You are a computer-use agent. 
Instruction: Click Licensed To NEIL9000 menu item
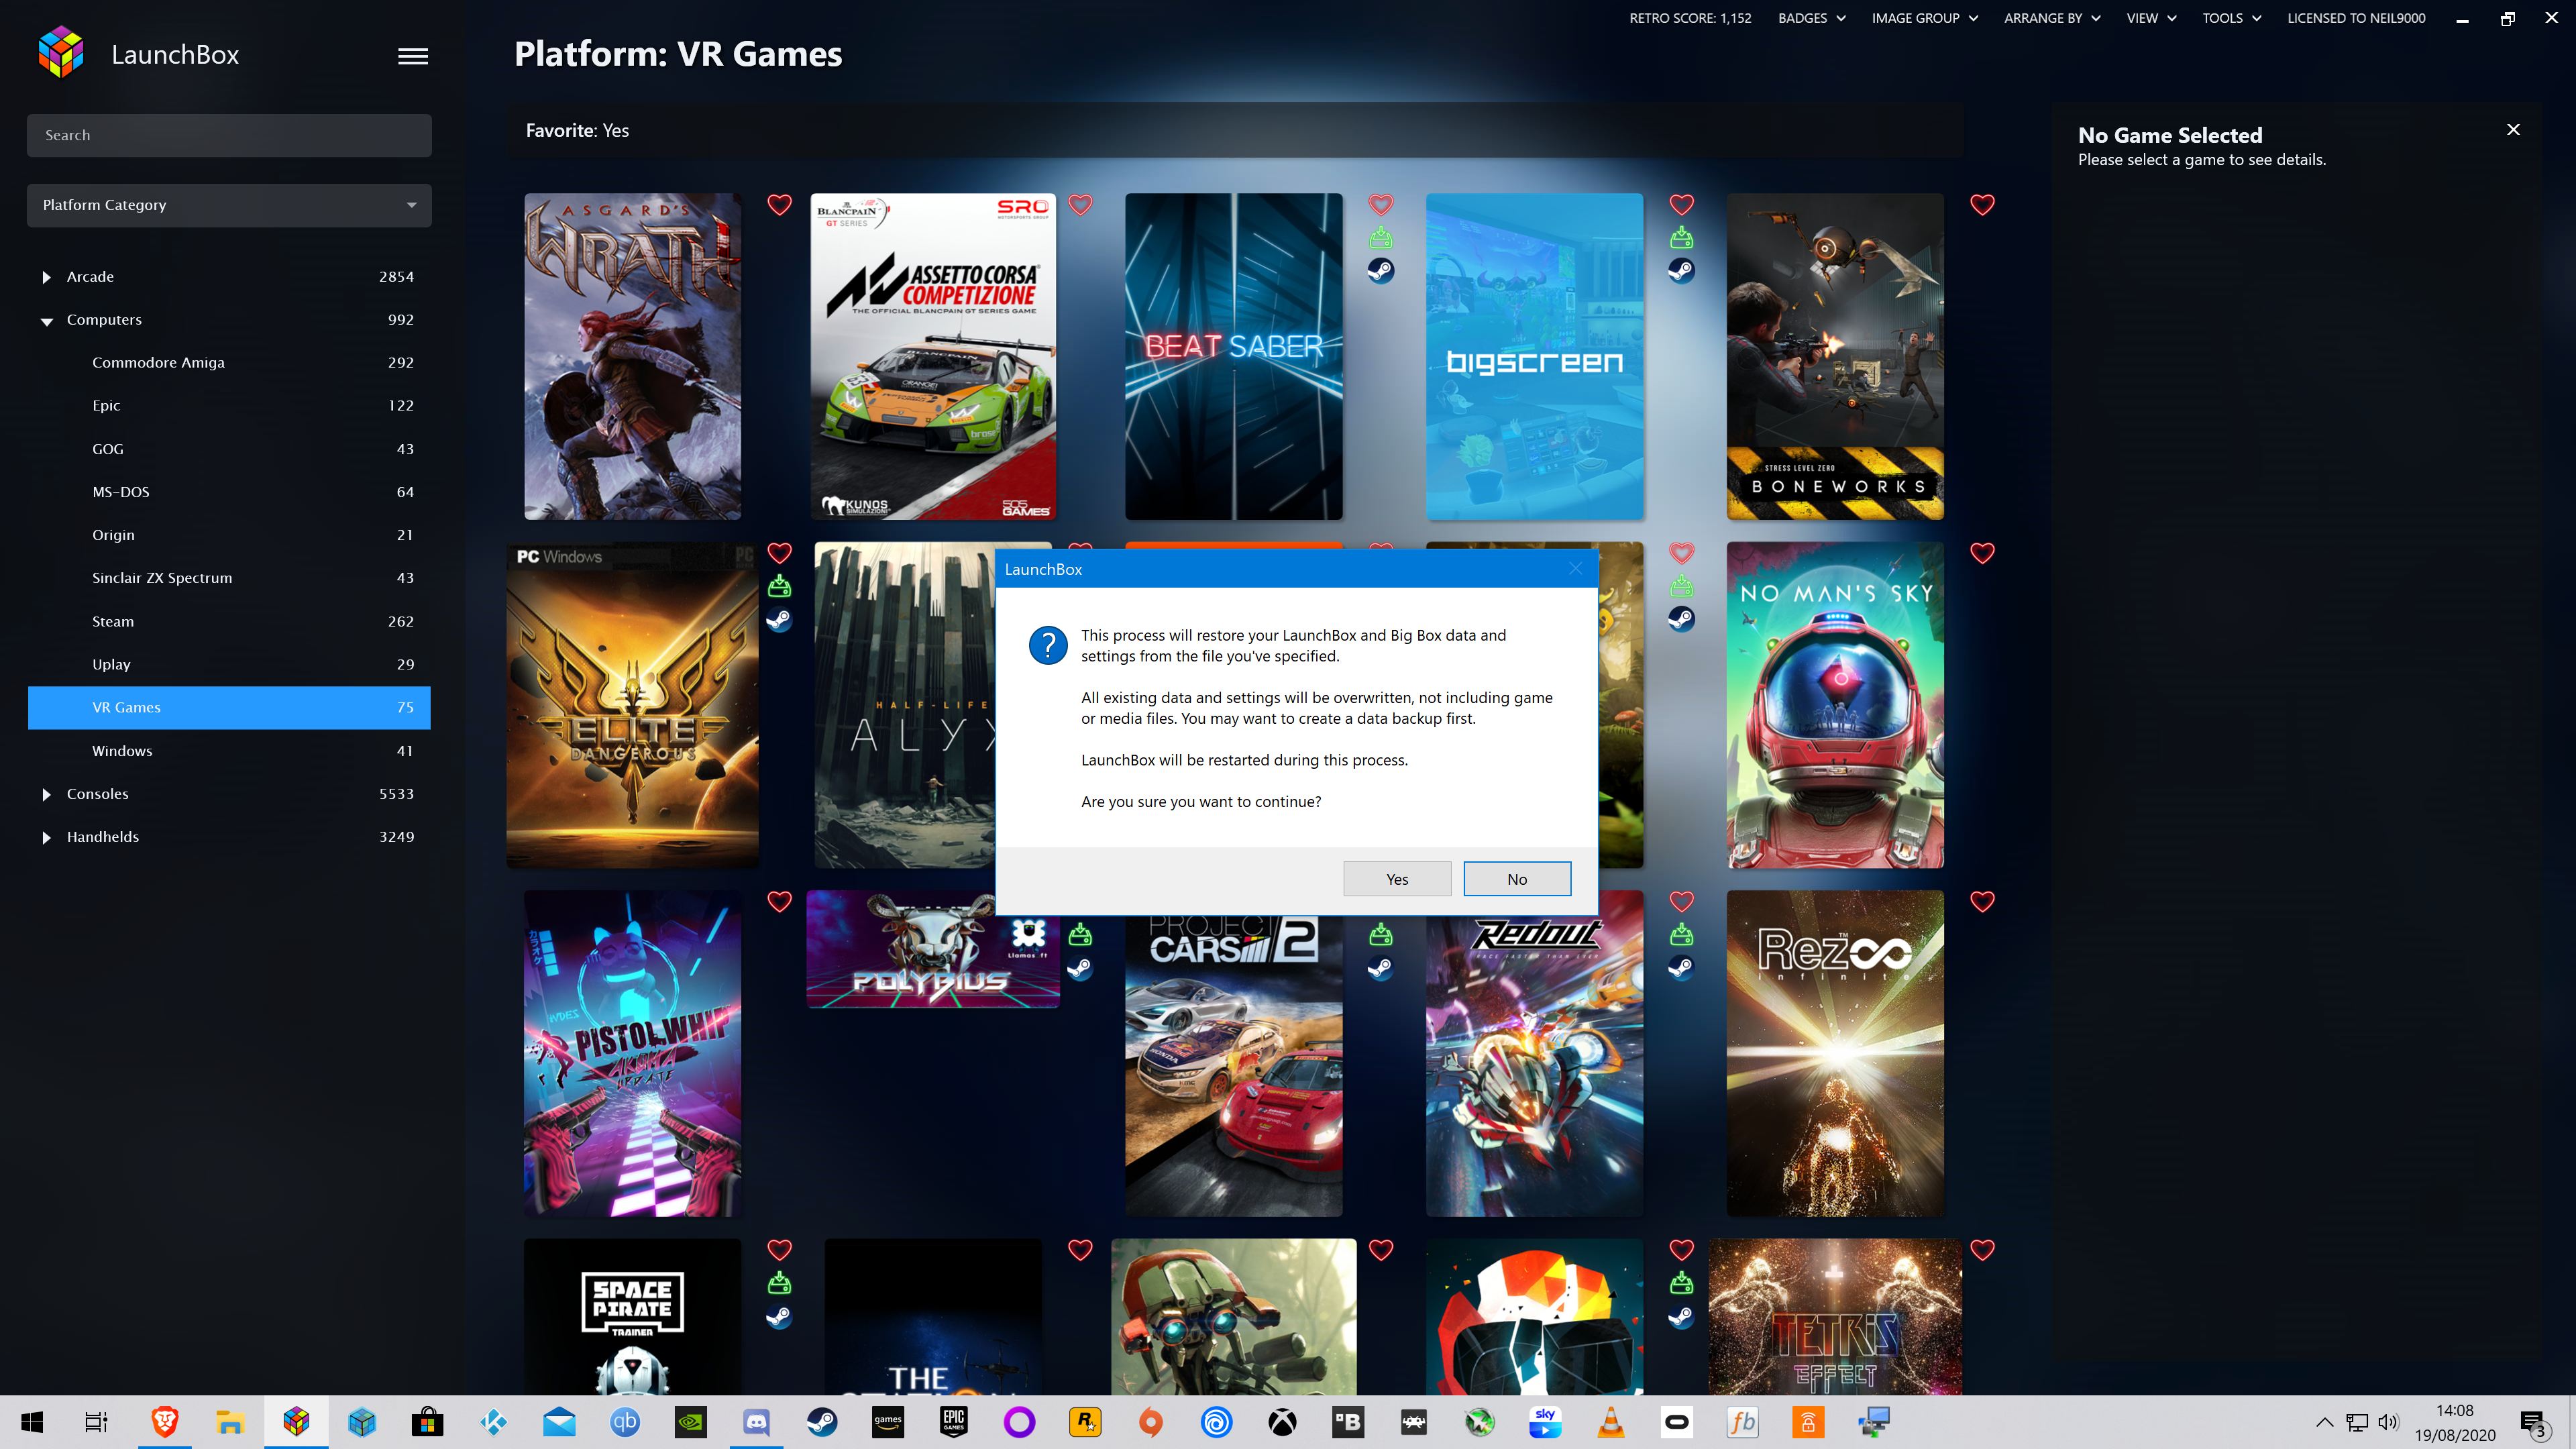click(2356, 18)
